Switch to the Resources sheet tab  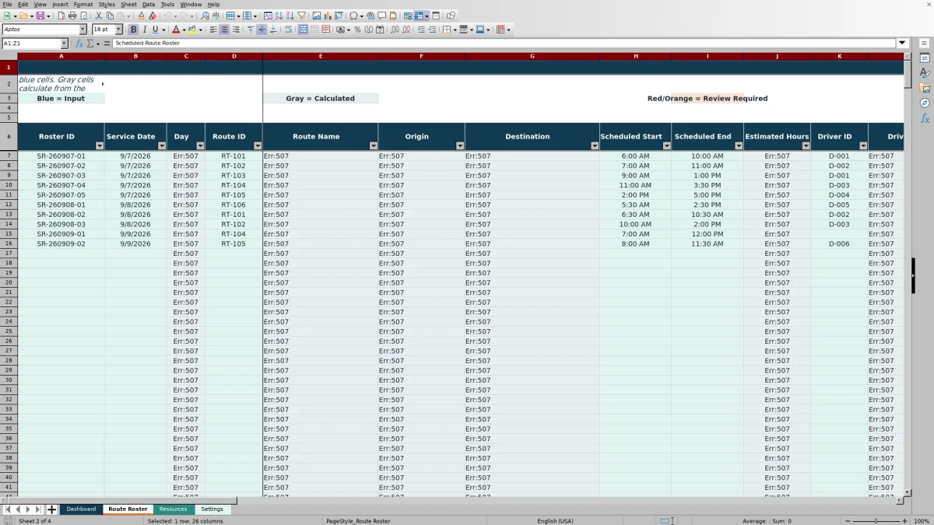tap(173, 509)
